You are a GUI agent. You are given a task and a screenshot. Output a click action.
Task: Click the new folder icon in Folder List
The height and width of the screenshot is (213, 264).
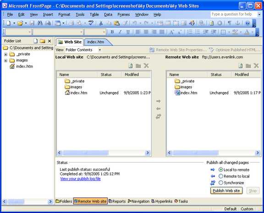click(43, 41)
